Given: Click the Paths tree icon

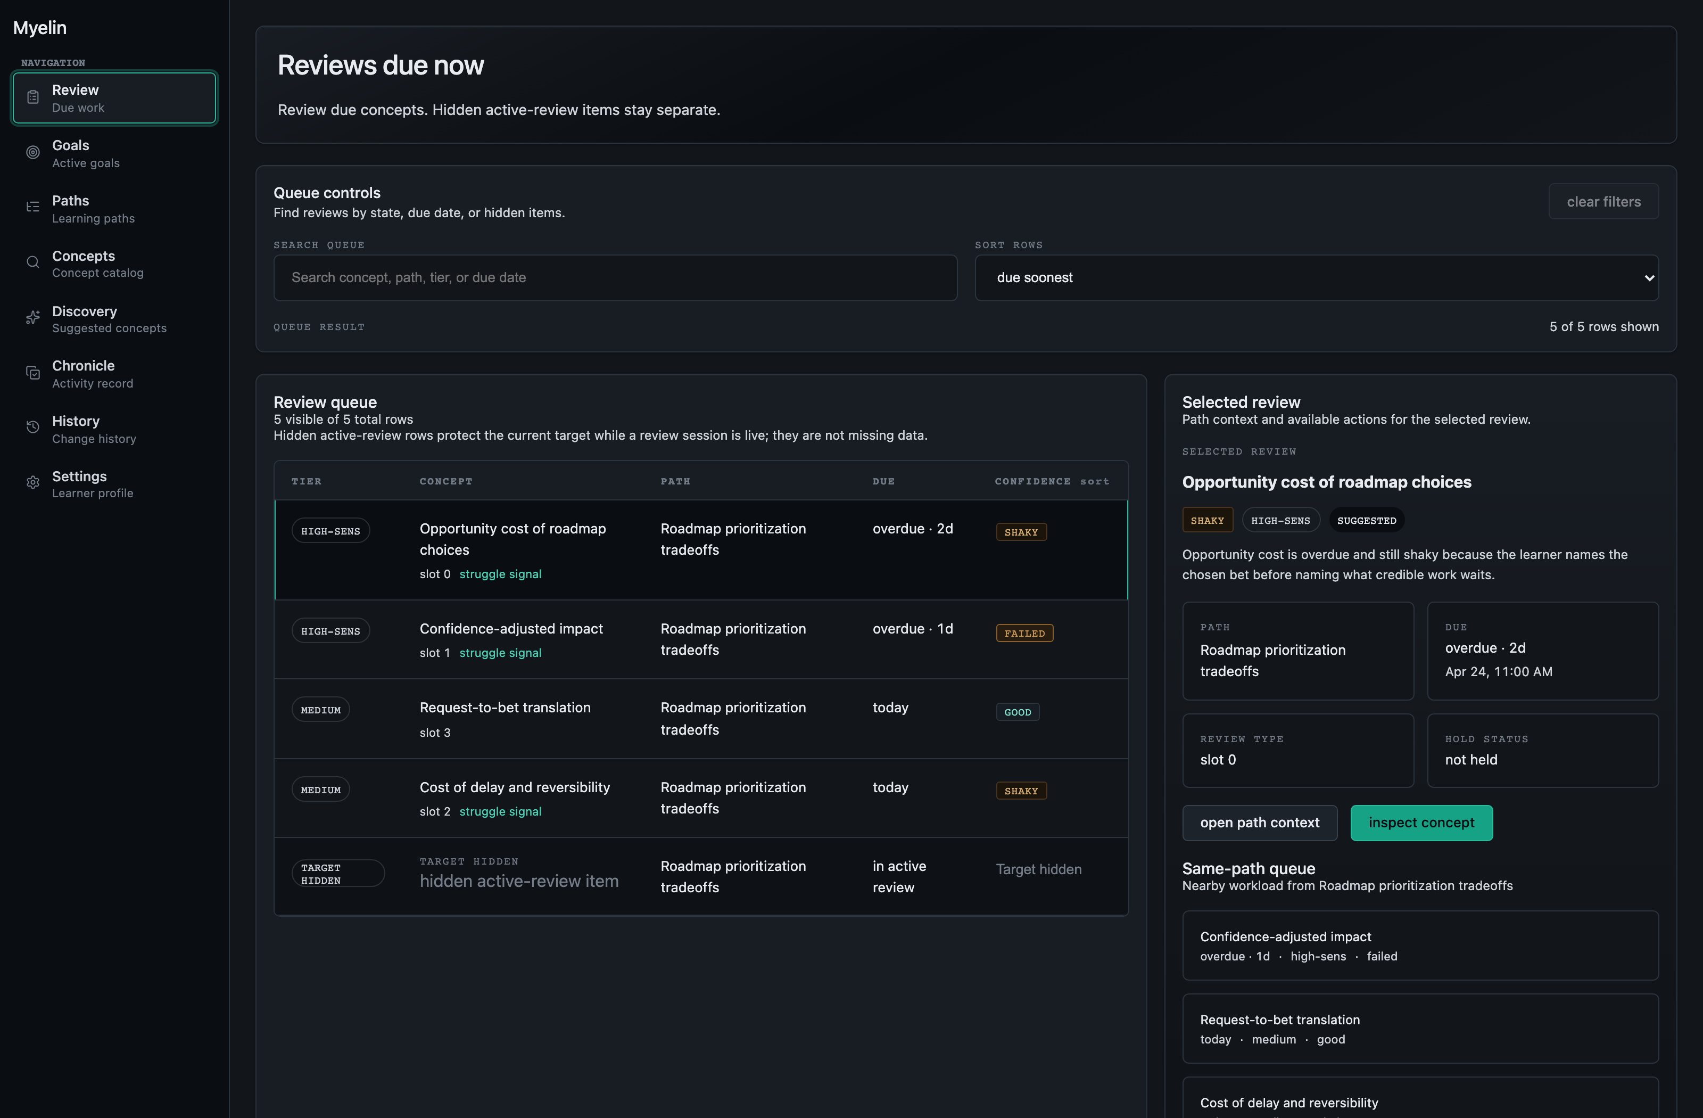Looking at the screenshot, I should 33,208.
